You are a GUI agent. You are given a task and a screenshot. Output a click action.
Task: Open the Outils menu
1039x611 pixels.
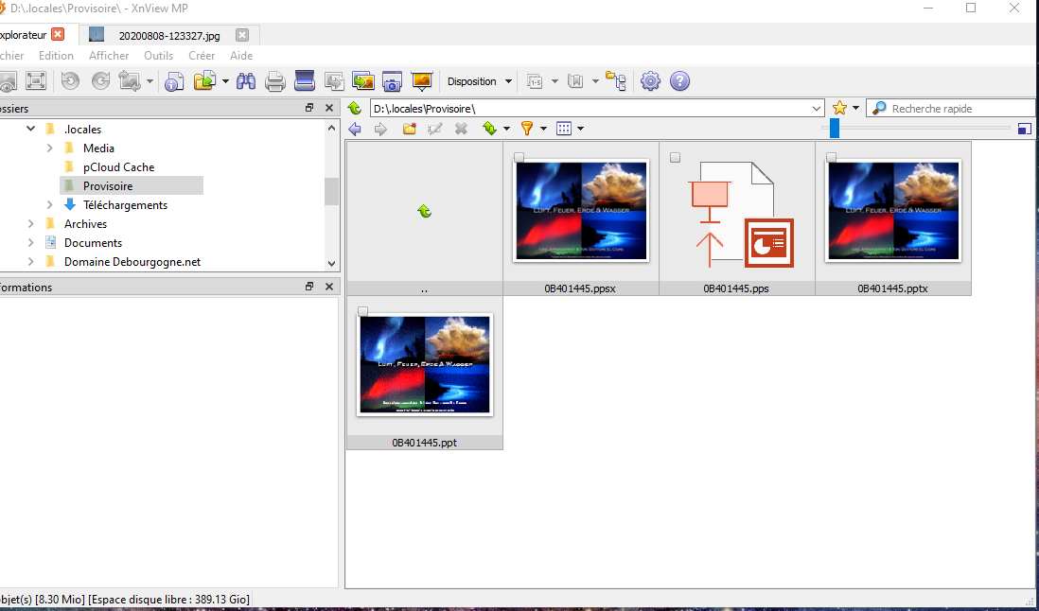(158, 56)
